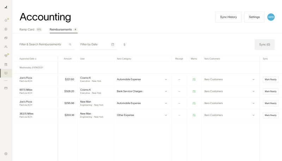
Task: Open notifications bell icon
Action: pos(6,20)
